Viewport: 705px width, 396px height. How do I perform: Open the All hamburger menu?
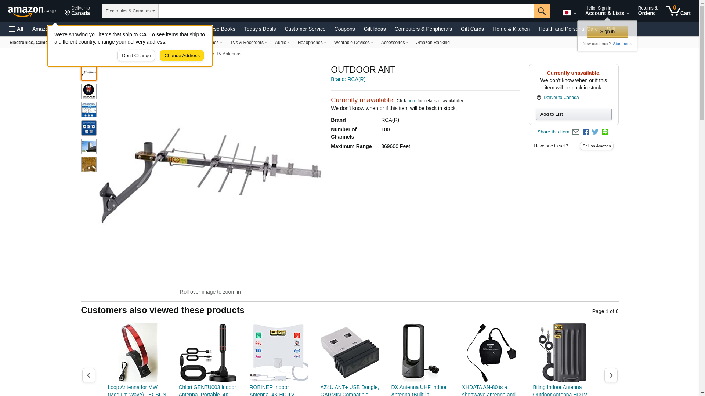[16, 29]
